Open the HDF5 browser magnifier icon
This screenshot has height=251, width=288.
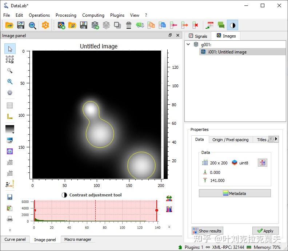point(32,25)
